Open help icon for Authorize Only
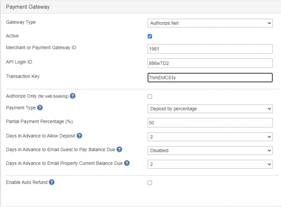 click(73, 96)
